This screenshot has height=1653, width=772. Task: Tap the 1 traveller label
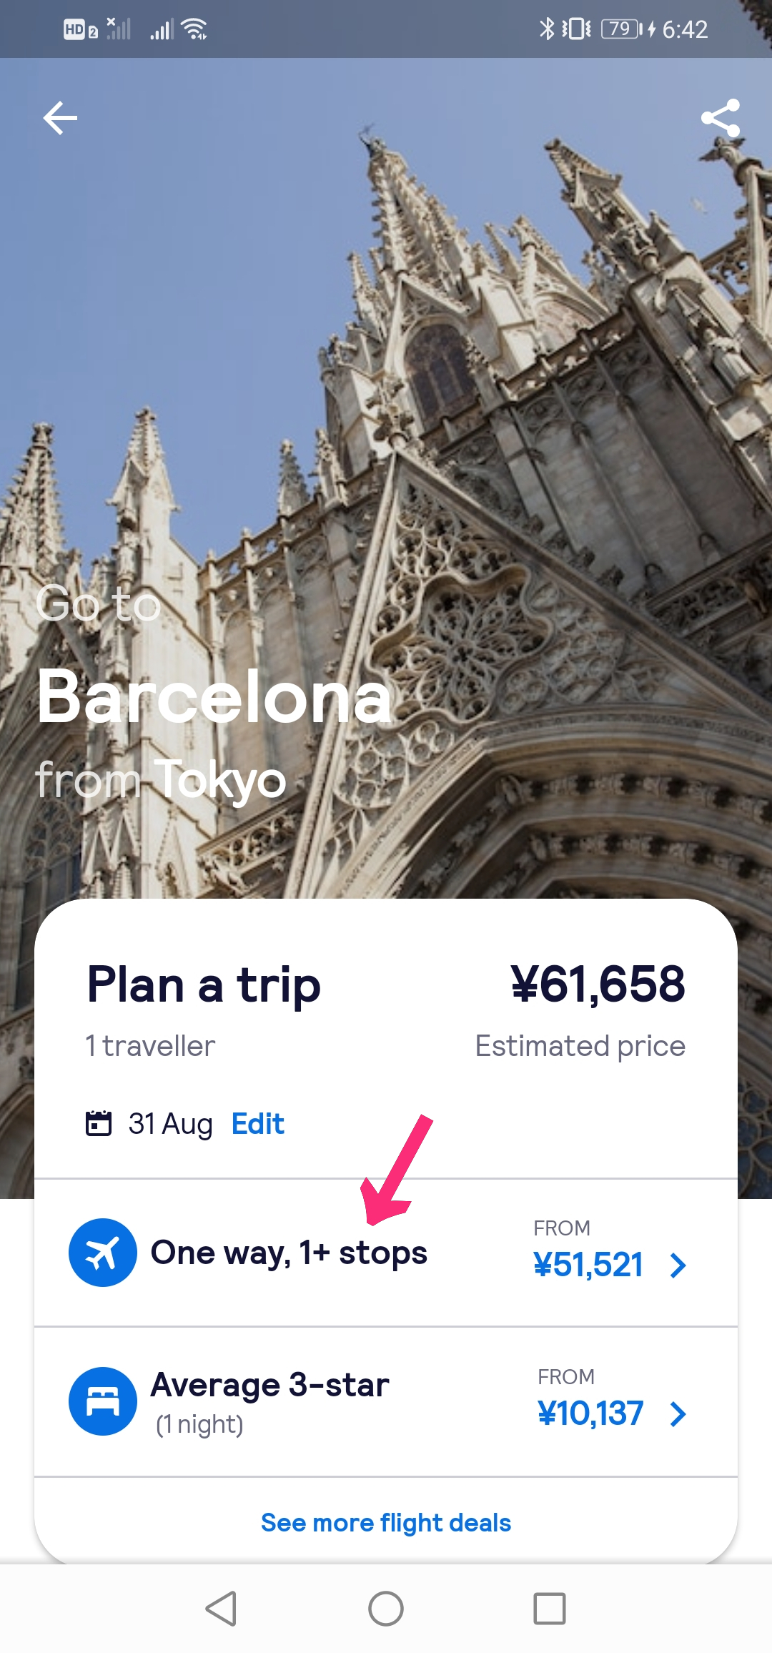coord(151,1046)
